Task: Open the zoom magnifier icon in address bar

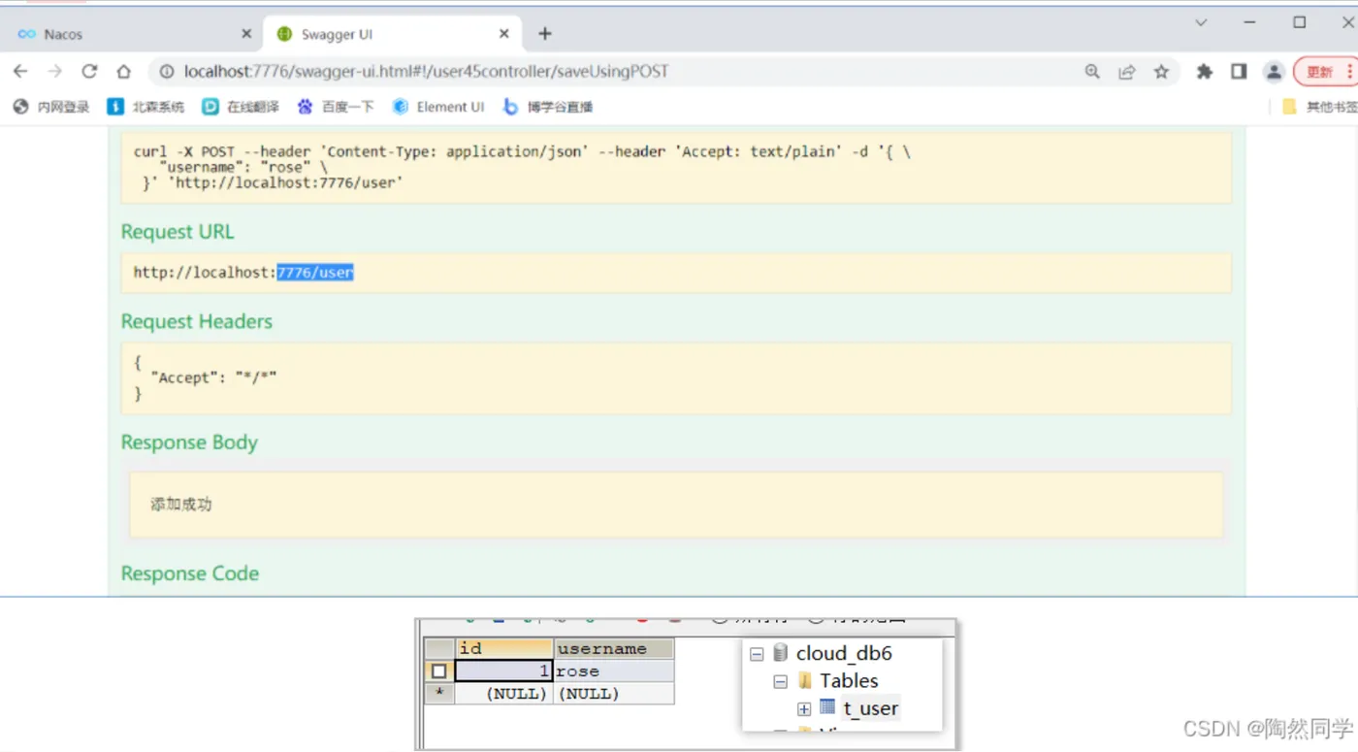Action: (1092, 71)
